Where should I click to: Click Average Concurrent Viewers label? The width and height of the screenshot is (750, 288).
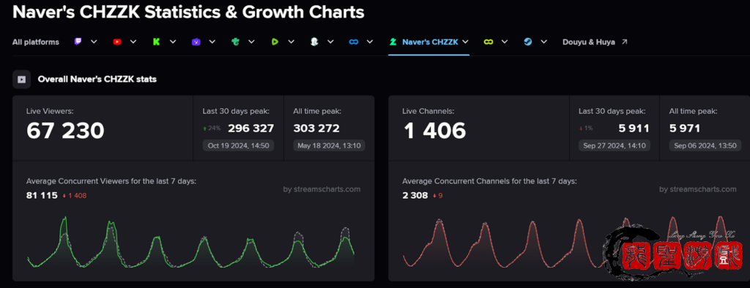[x=111, y=181]
